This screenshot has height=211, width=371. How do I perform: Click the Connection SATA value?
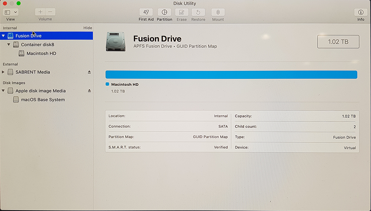(x=223, y=127)
